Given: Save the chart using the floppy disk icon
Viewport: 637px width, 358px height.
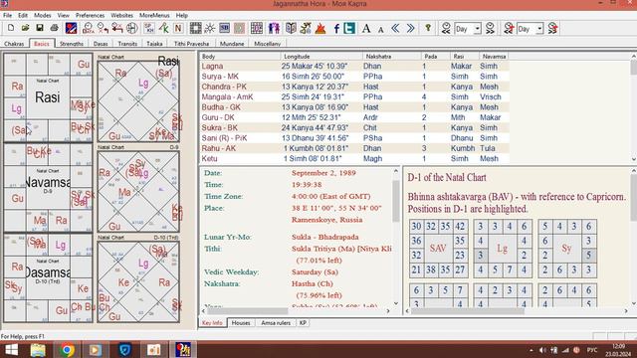Looking at the screenshot, I should [x=40, y=28].
